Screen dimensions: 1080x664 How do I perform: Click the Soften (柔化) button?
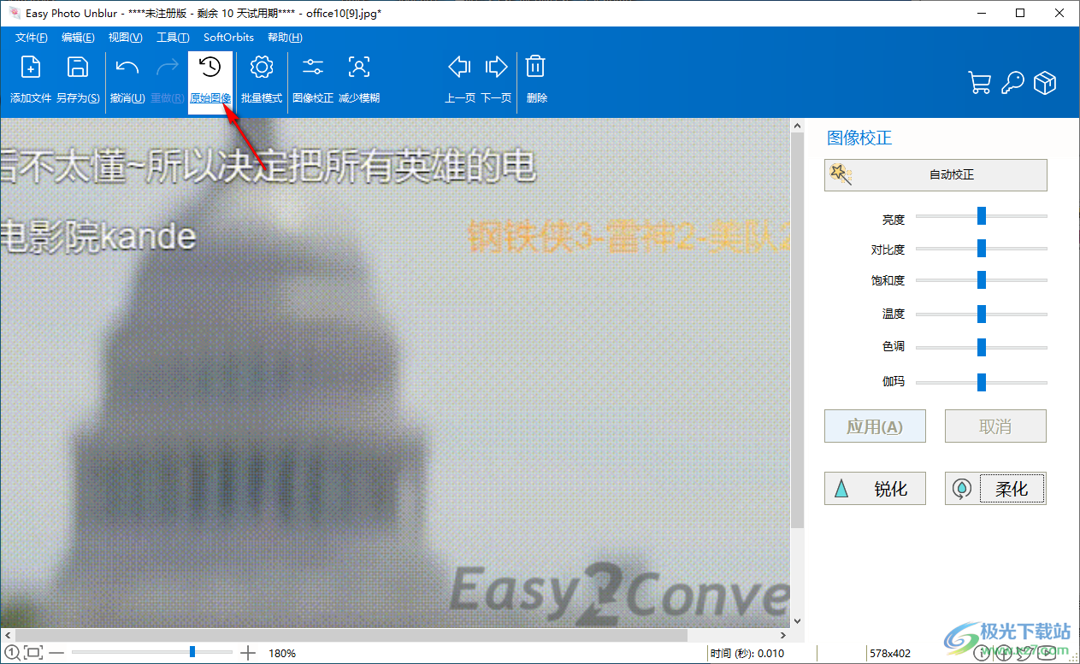click(995, 489)
